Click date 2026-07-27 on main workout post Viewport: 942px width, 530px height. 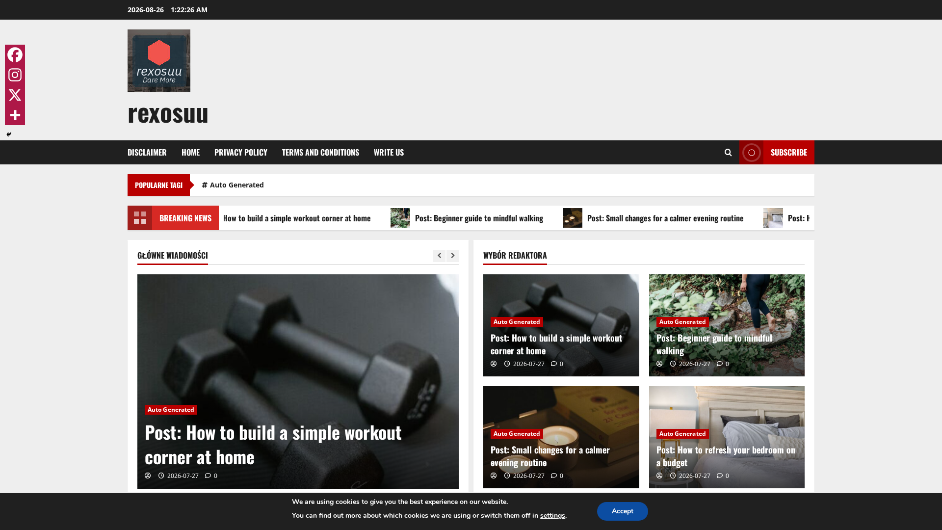click(x=183, y=476)
